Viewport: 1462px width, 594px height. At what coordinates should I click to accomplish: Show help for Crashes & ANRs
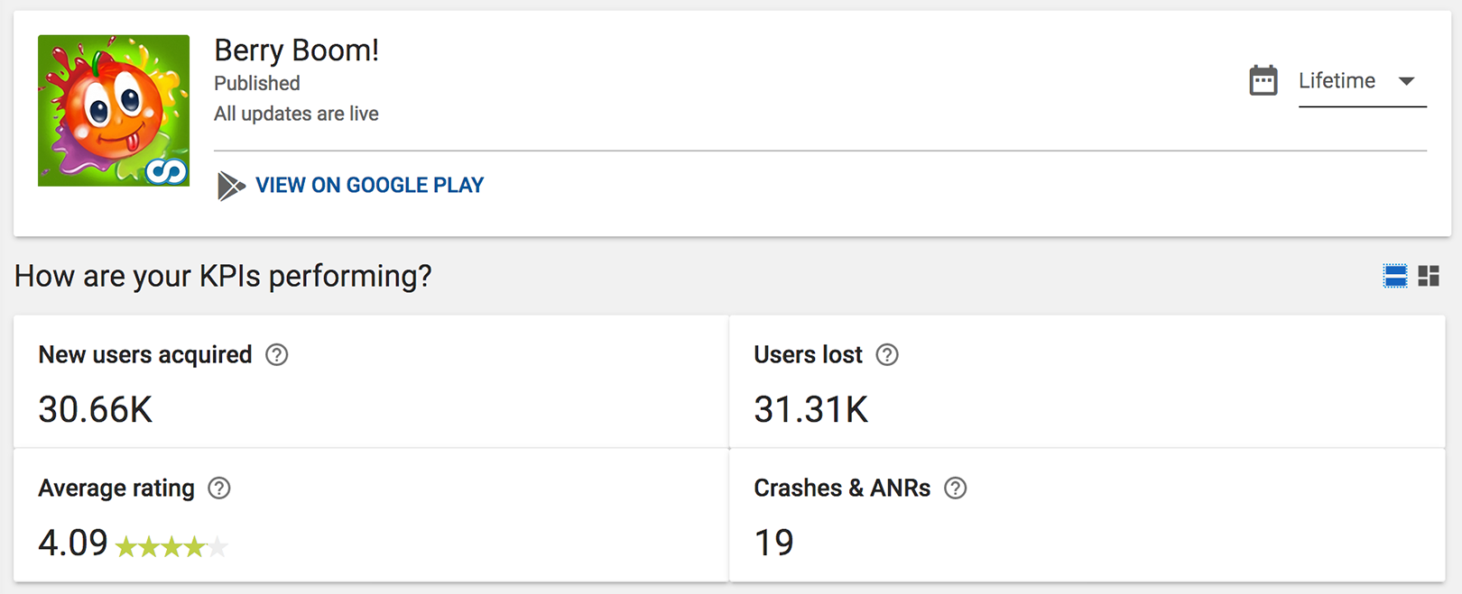(x=956, y=489)
